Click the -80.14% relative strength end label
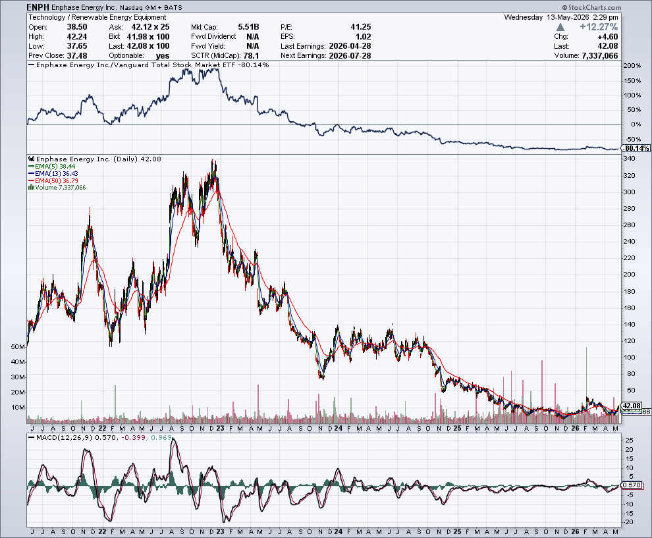 pos(636,148)
